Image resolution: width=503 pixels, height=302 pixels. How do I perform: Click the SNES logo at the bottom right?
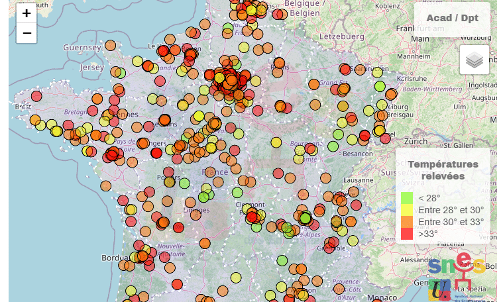457,276
